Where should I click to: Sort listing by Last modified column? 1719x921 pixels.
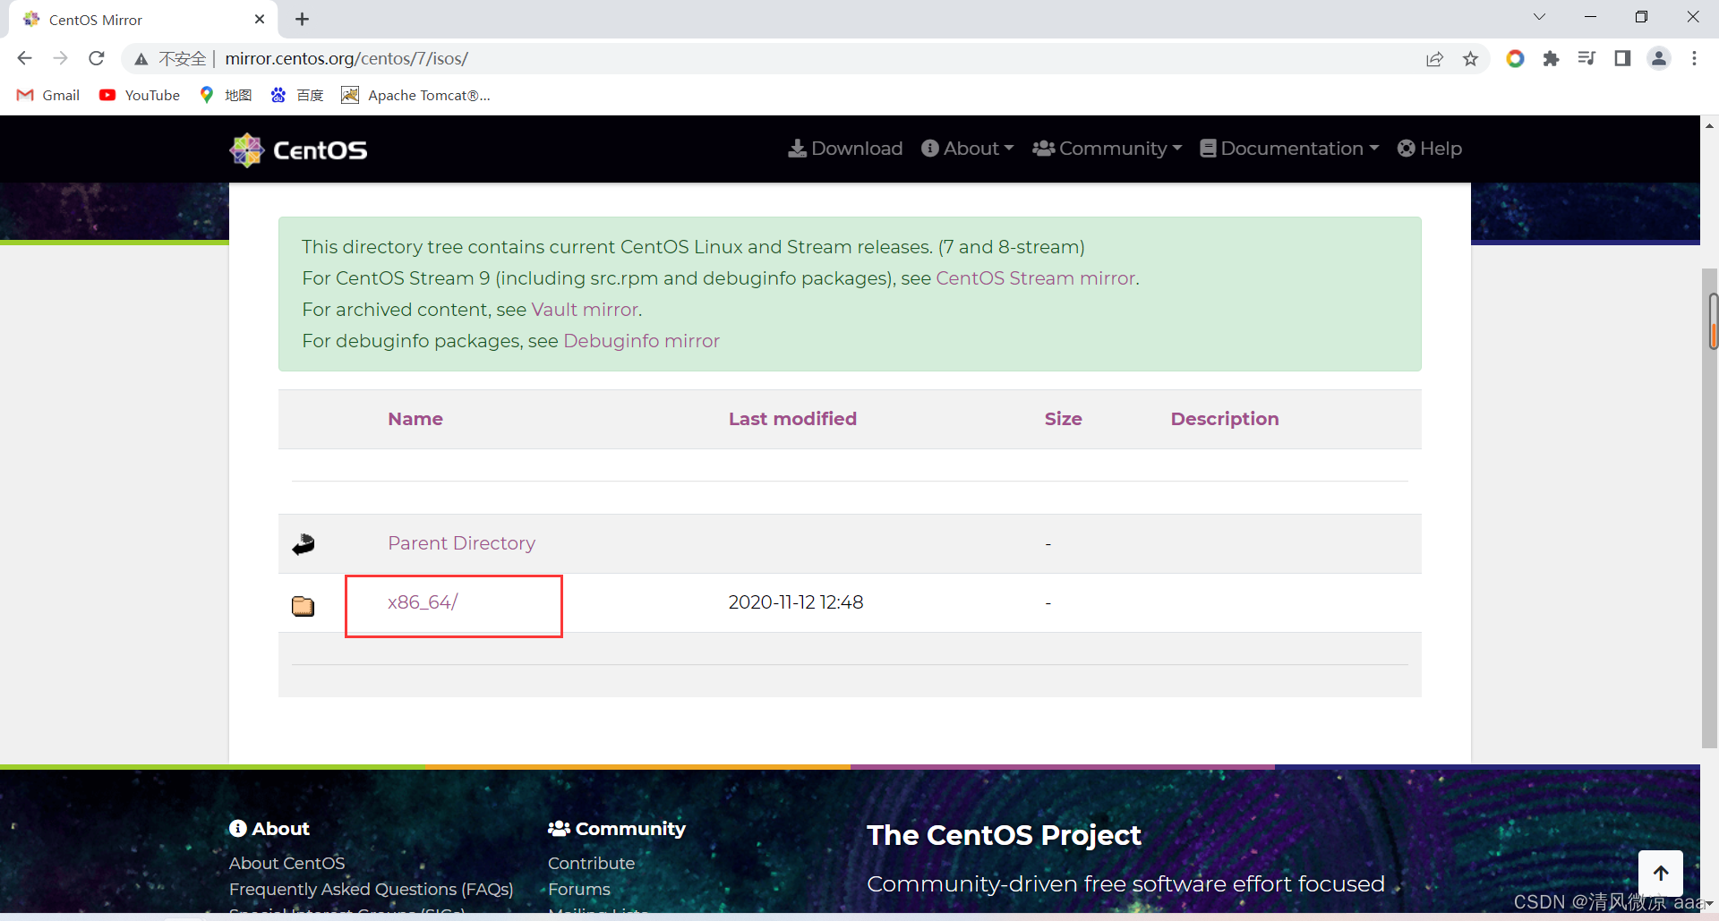point(792,419)
